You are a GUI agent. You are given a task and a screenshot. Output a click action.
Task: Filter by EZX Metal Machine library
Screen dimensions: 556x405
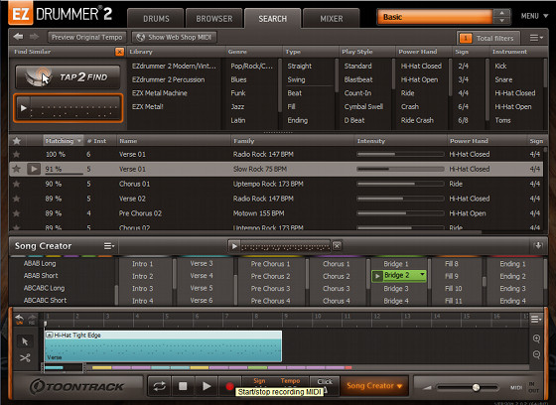160,93
